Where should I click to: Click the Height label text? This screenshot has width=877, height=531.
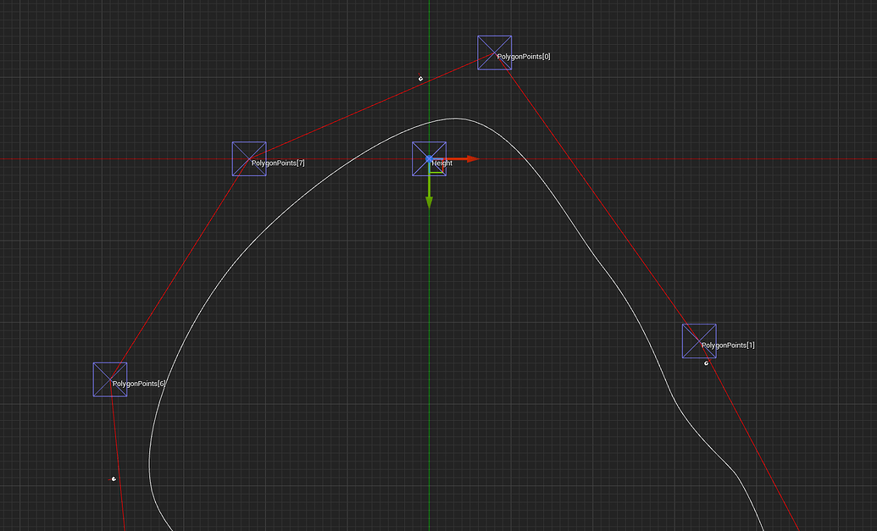pyautogui.click(x=444, y=163)
